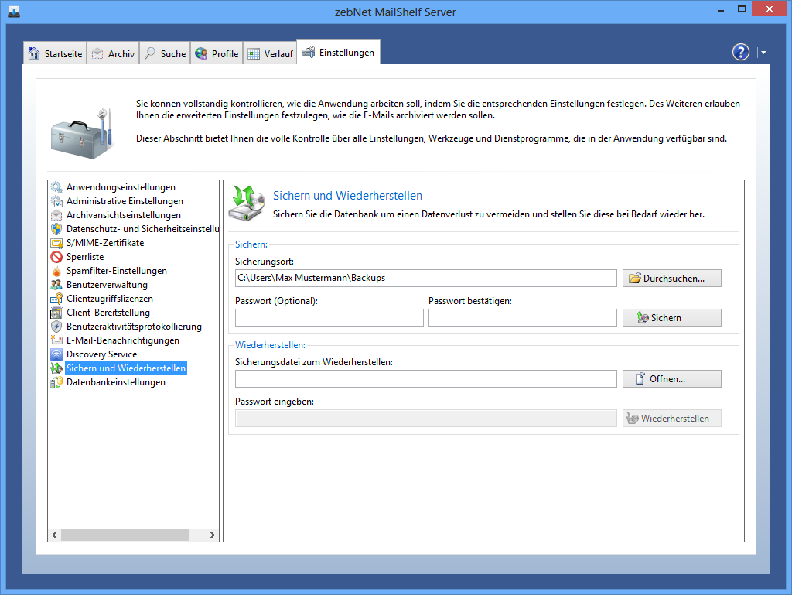Focus the Passwort bestätigen input field
792x595 pixels.
pos(522,318)
